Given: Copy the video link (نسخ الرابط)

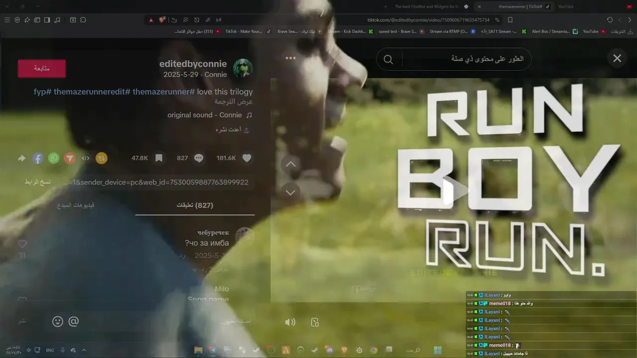Looking at the screenshot, I should [x=38, y=182].
